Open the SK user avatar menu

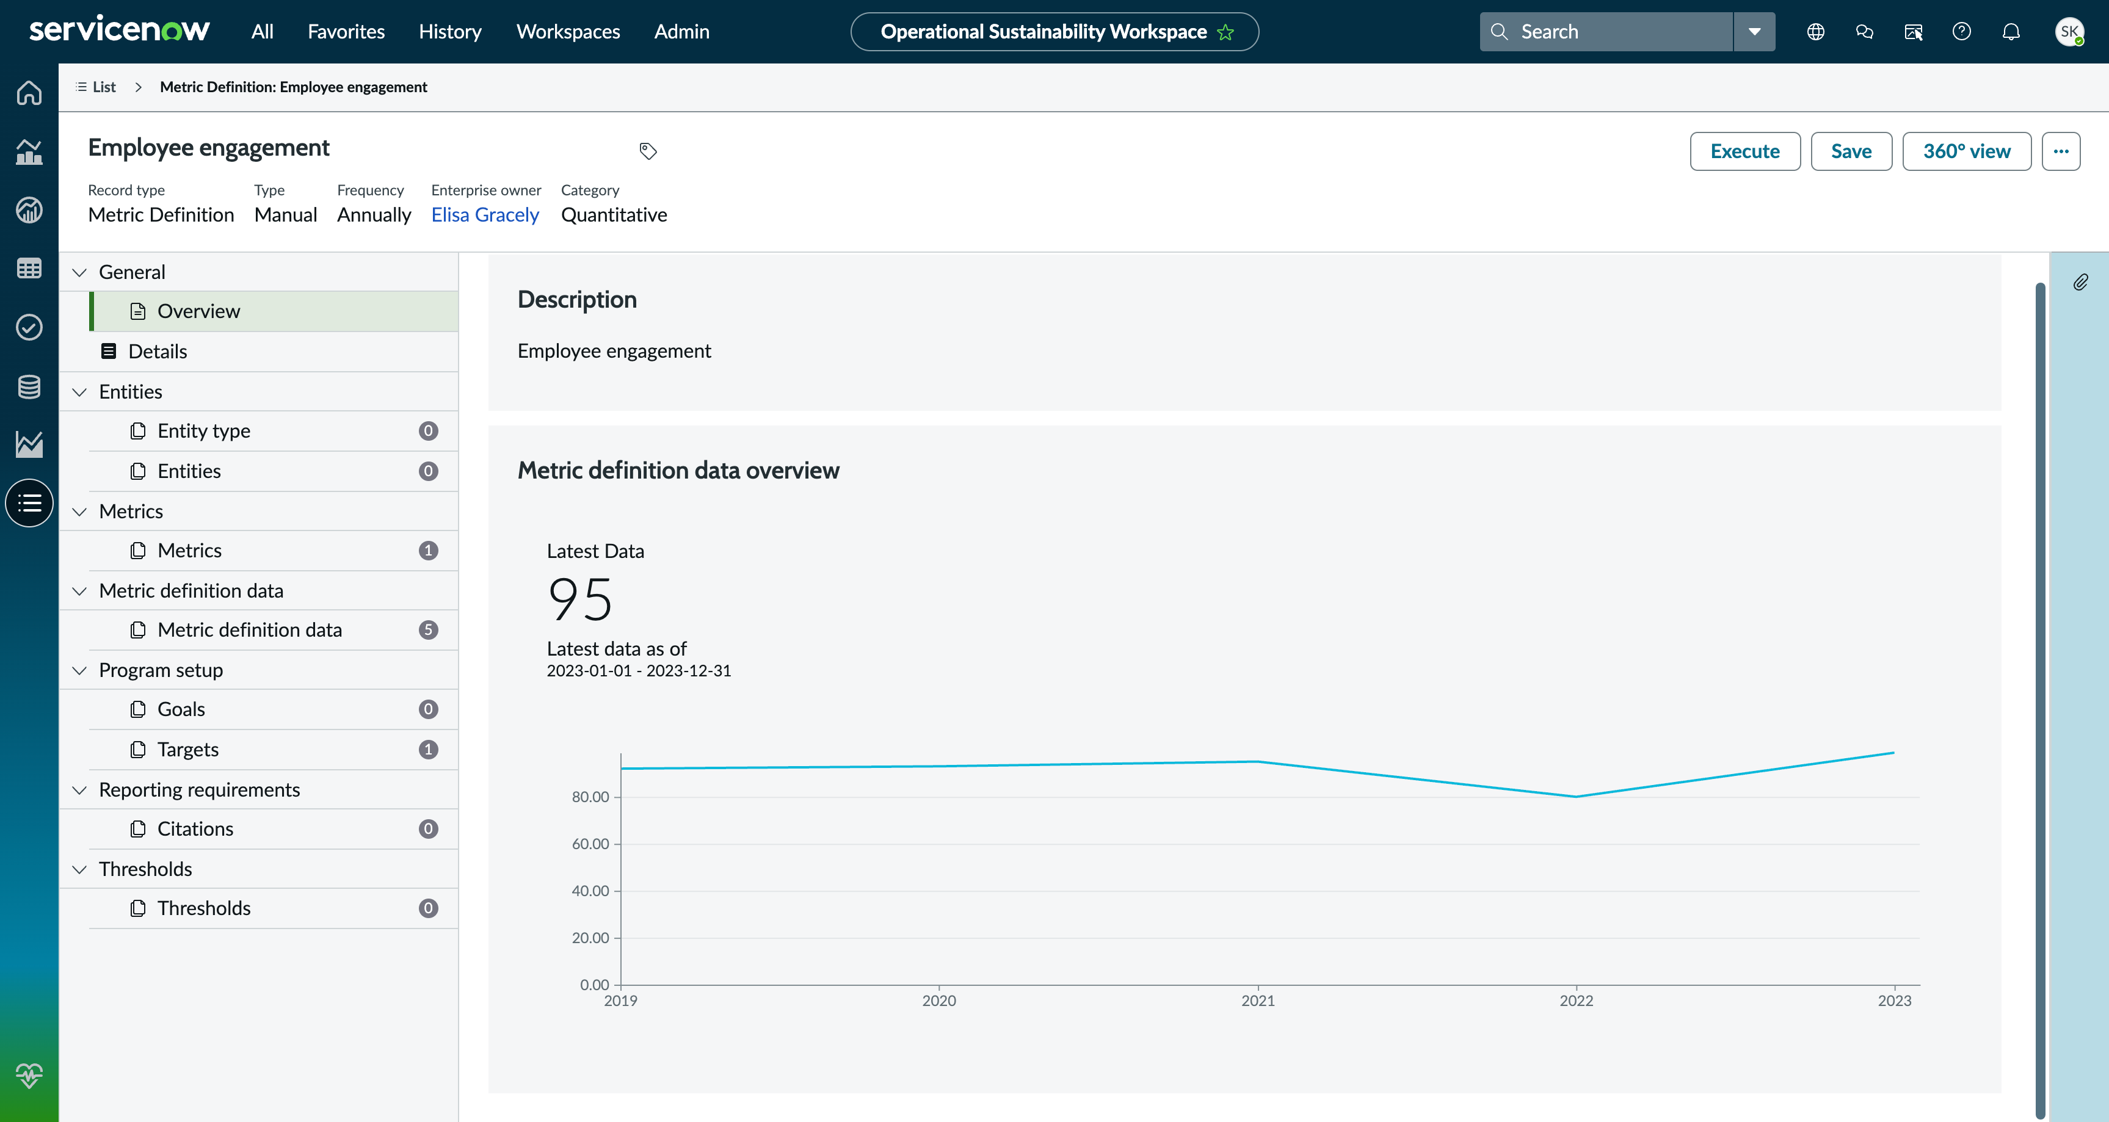[x=2069, y=32]
